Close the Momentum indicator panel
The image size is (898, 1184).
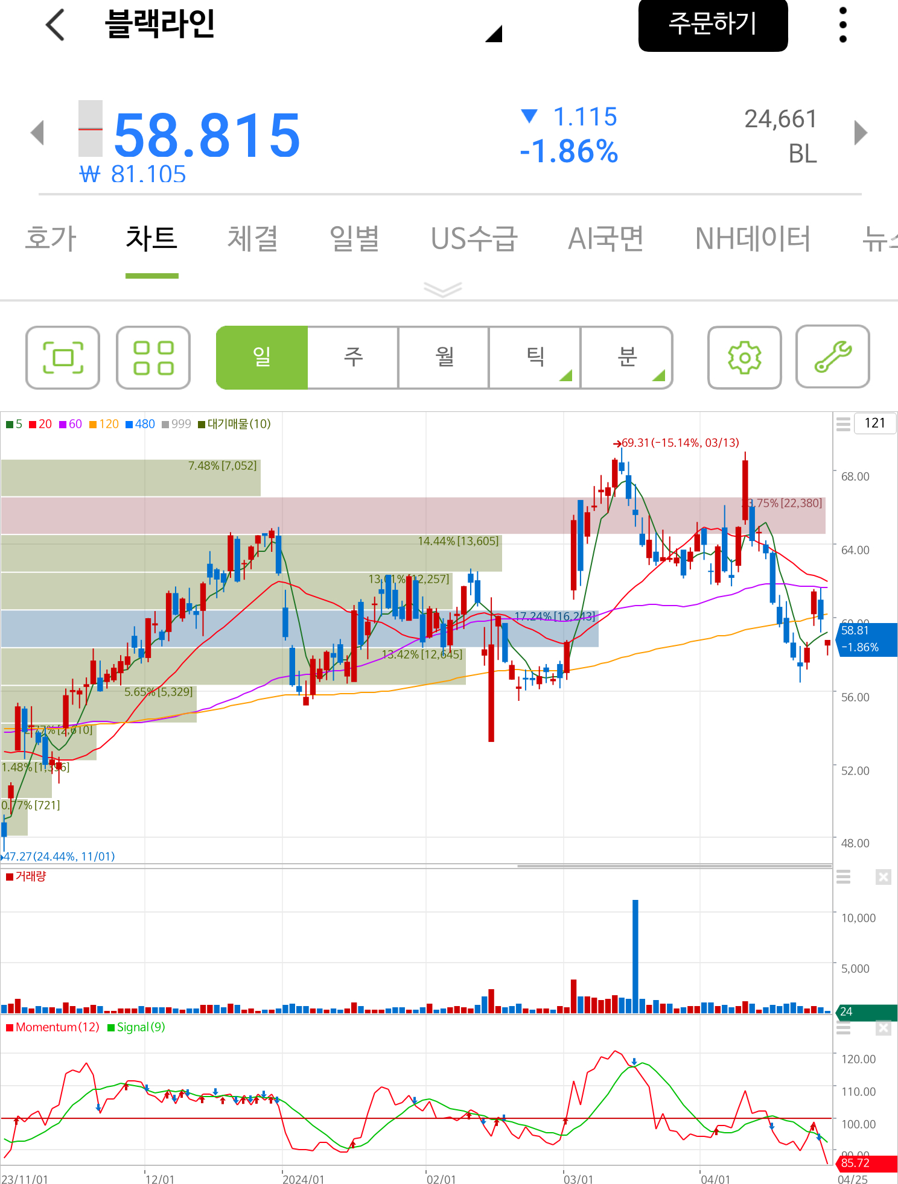coord(883,1028)
